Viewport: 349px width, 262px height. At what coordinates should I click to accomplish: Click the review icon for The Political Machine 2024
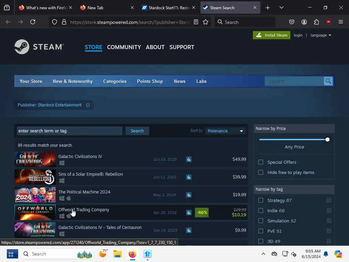point(189,195)
